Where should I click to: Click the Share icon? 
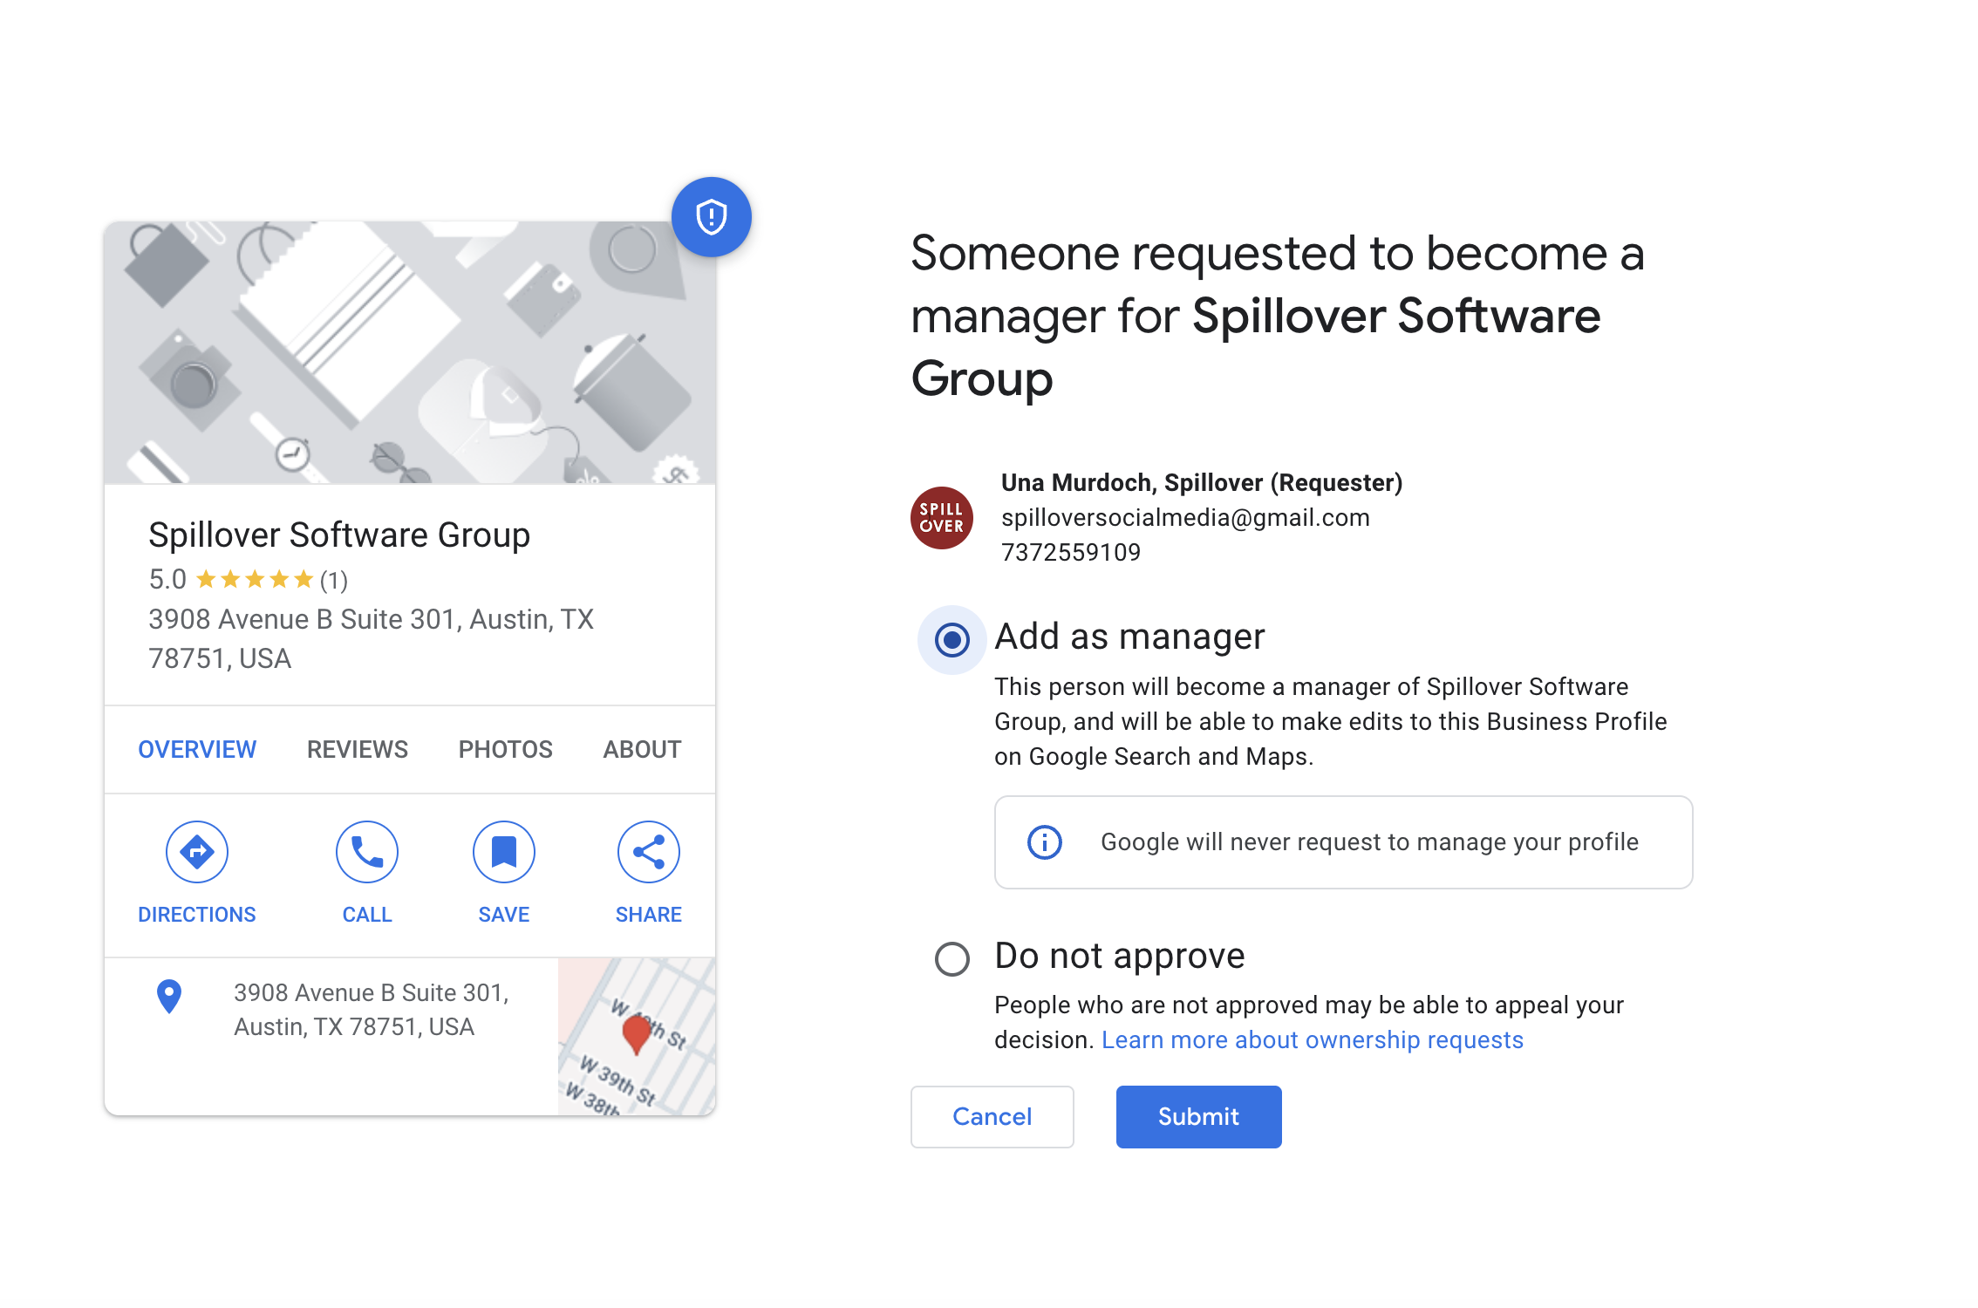pos(649,852)
